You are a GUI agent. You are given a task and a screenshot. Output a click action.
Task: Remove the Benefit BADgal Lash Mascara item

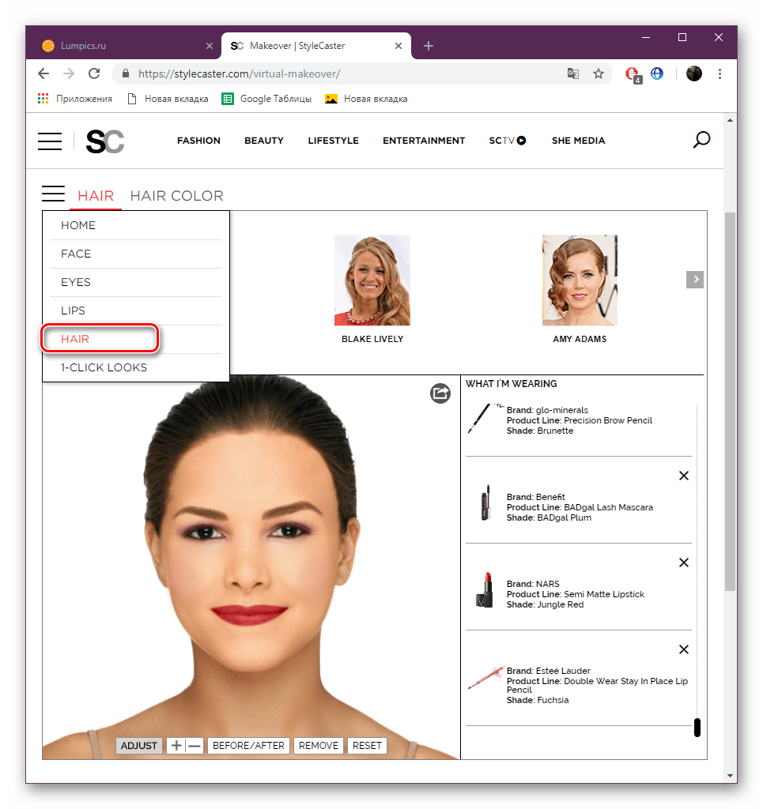point(683,476)
